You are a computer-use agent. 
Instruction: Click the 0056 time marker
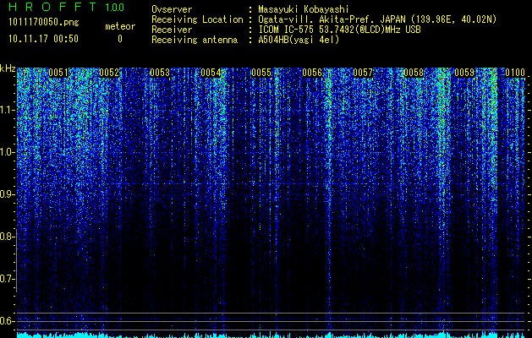(312, 73)
